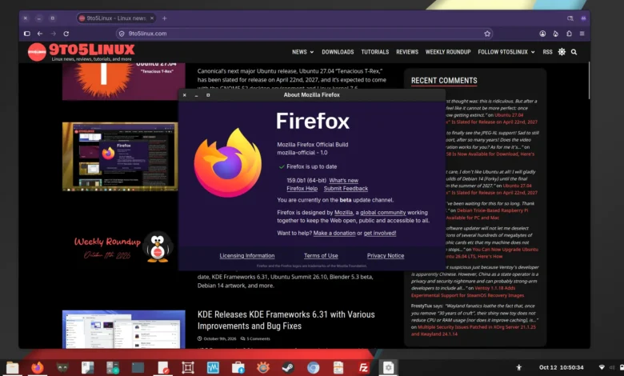Open the KDE Frameworks article thumbnail
The width and height of the screenshot is (624, 376).
[124, 329]
